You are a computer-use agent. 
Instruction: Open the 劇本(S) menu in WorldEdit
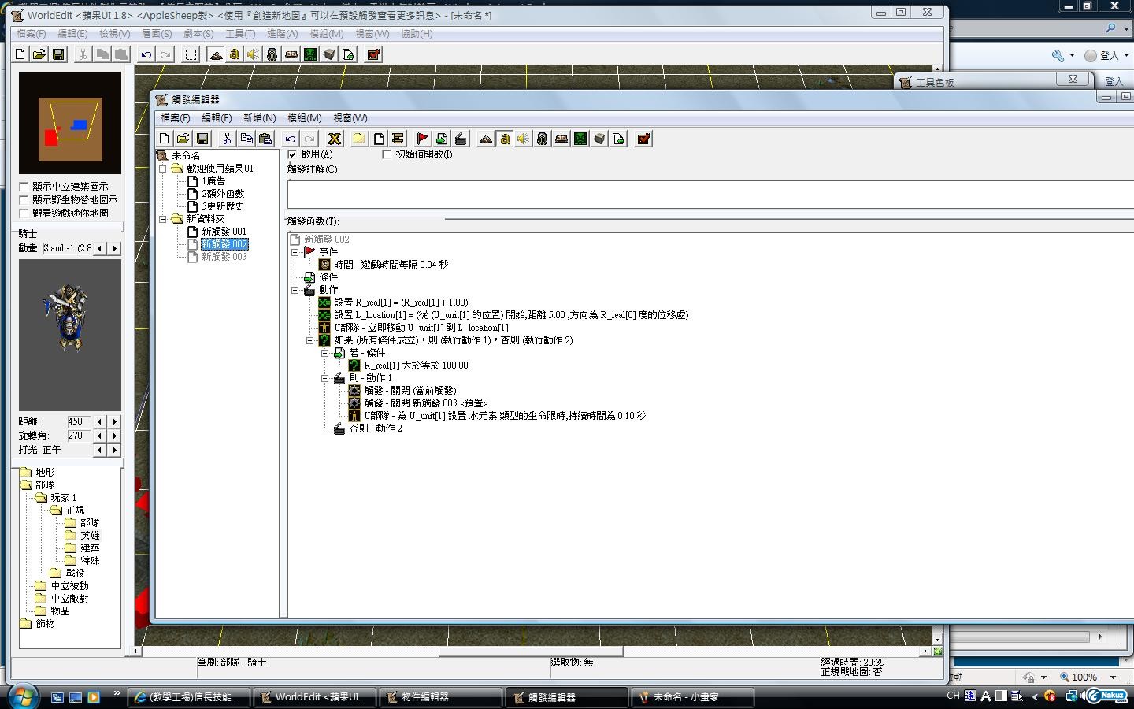pyautogui.click(x=198, y=34)
